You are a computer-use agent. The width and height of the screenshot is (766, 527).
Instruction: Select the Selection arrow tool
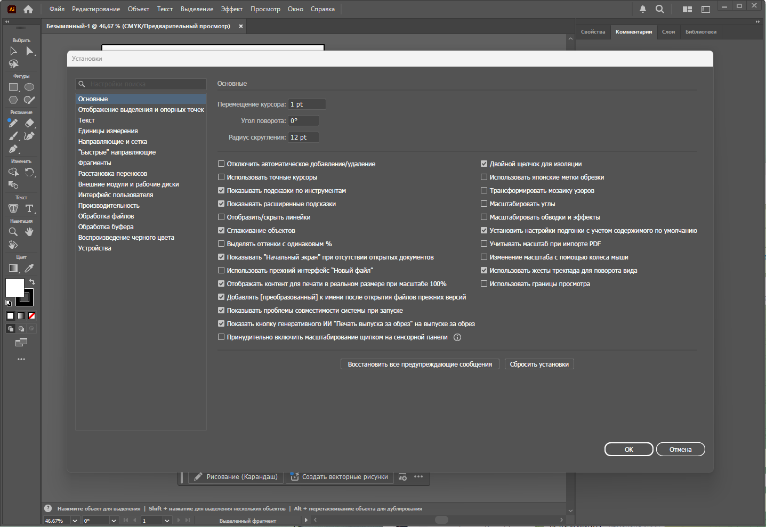tap(13, 51)
